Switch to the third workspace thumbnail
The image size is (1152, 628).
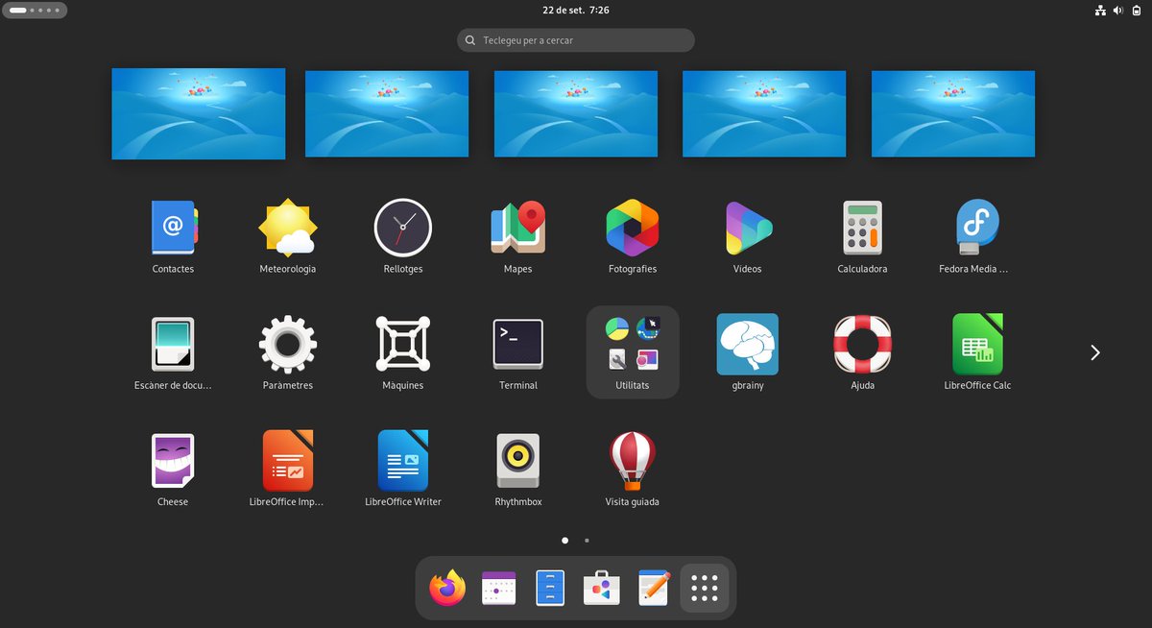click(576, 113)
